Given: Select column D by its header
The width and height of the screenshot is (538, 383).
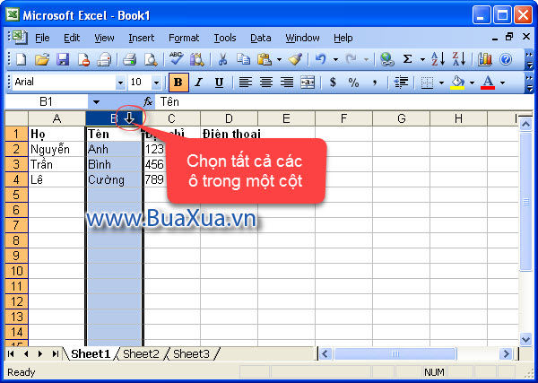Looking at the screenshot, I should 229,118.
